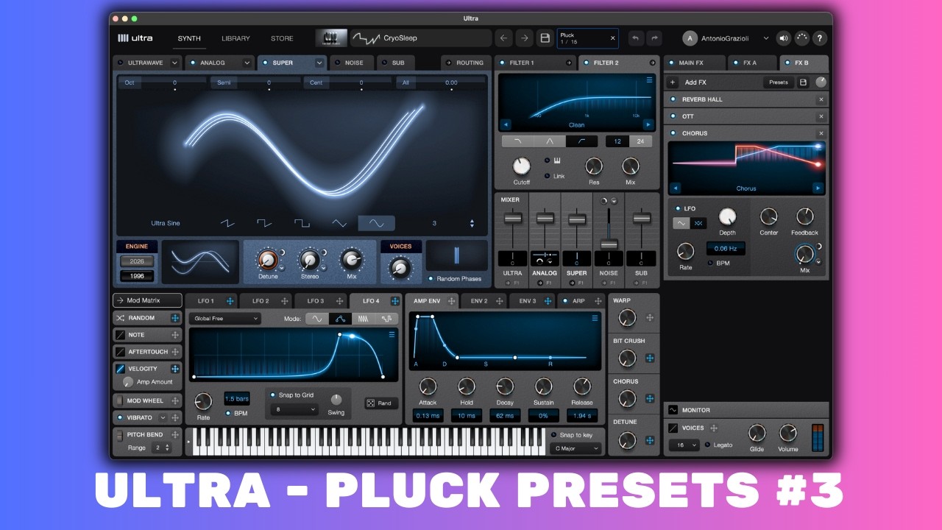The width and height of the screenshot is (942, 530).
Task: Switch to the LFO 2 tab
Action: [x=261, y=301]
